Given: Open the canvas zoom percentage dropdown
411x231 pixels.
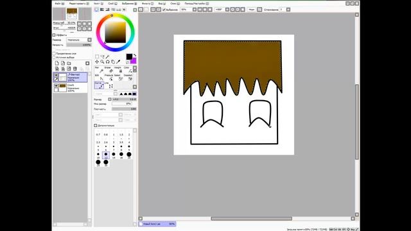Looking at the screenshot, I should pyautogui.click(x=195, y=10).
